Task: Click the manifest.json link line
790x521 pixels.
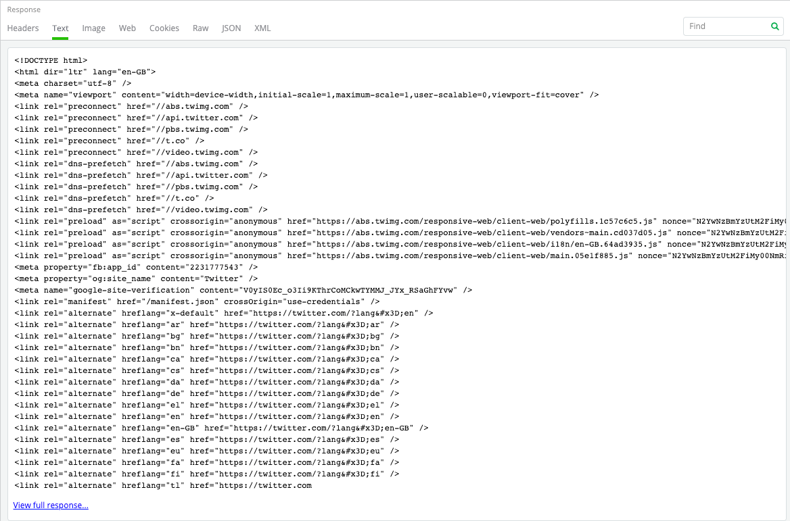Action: coord(197,302)
